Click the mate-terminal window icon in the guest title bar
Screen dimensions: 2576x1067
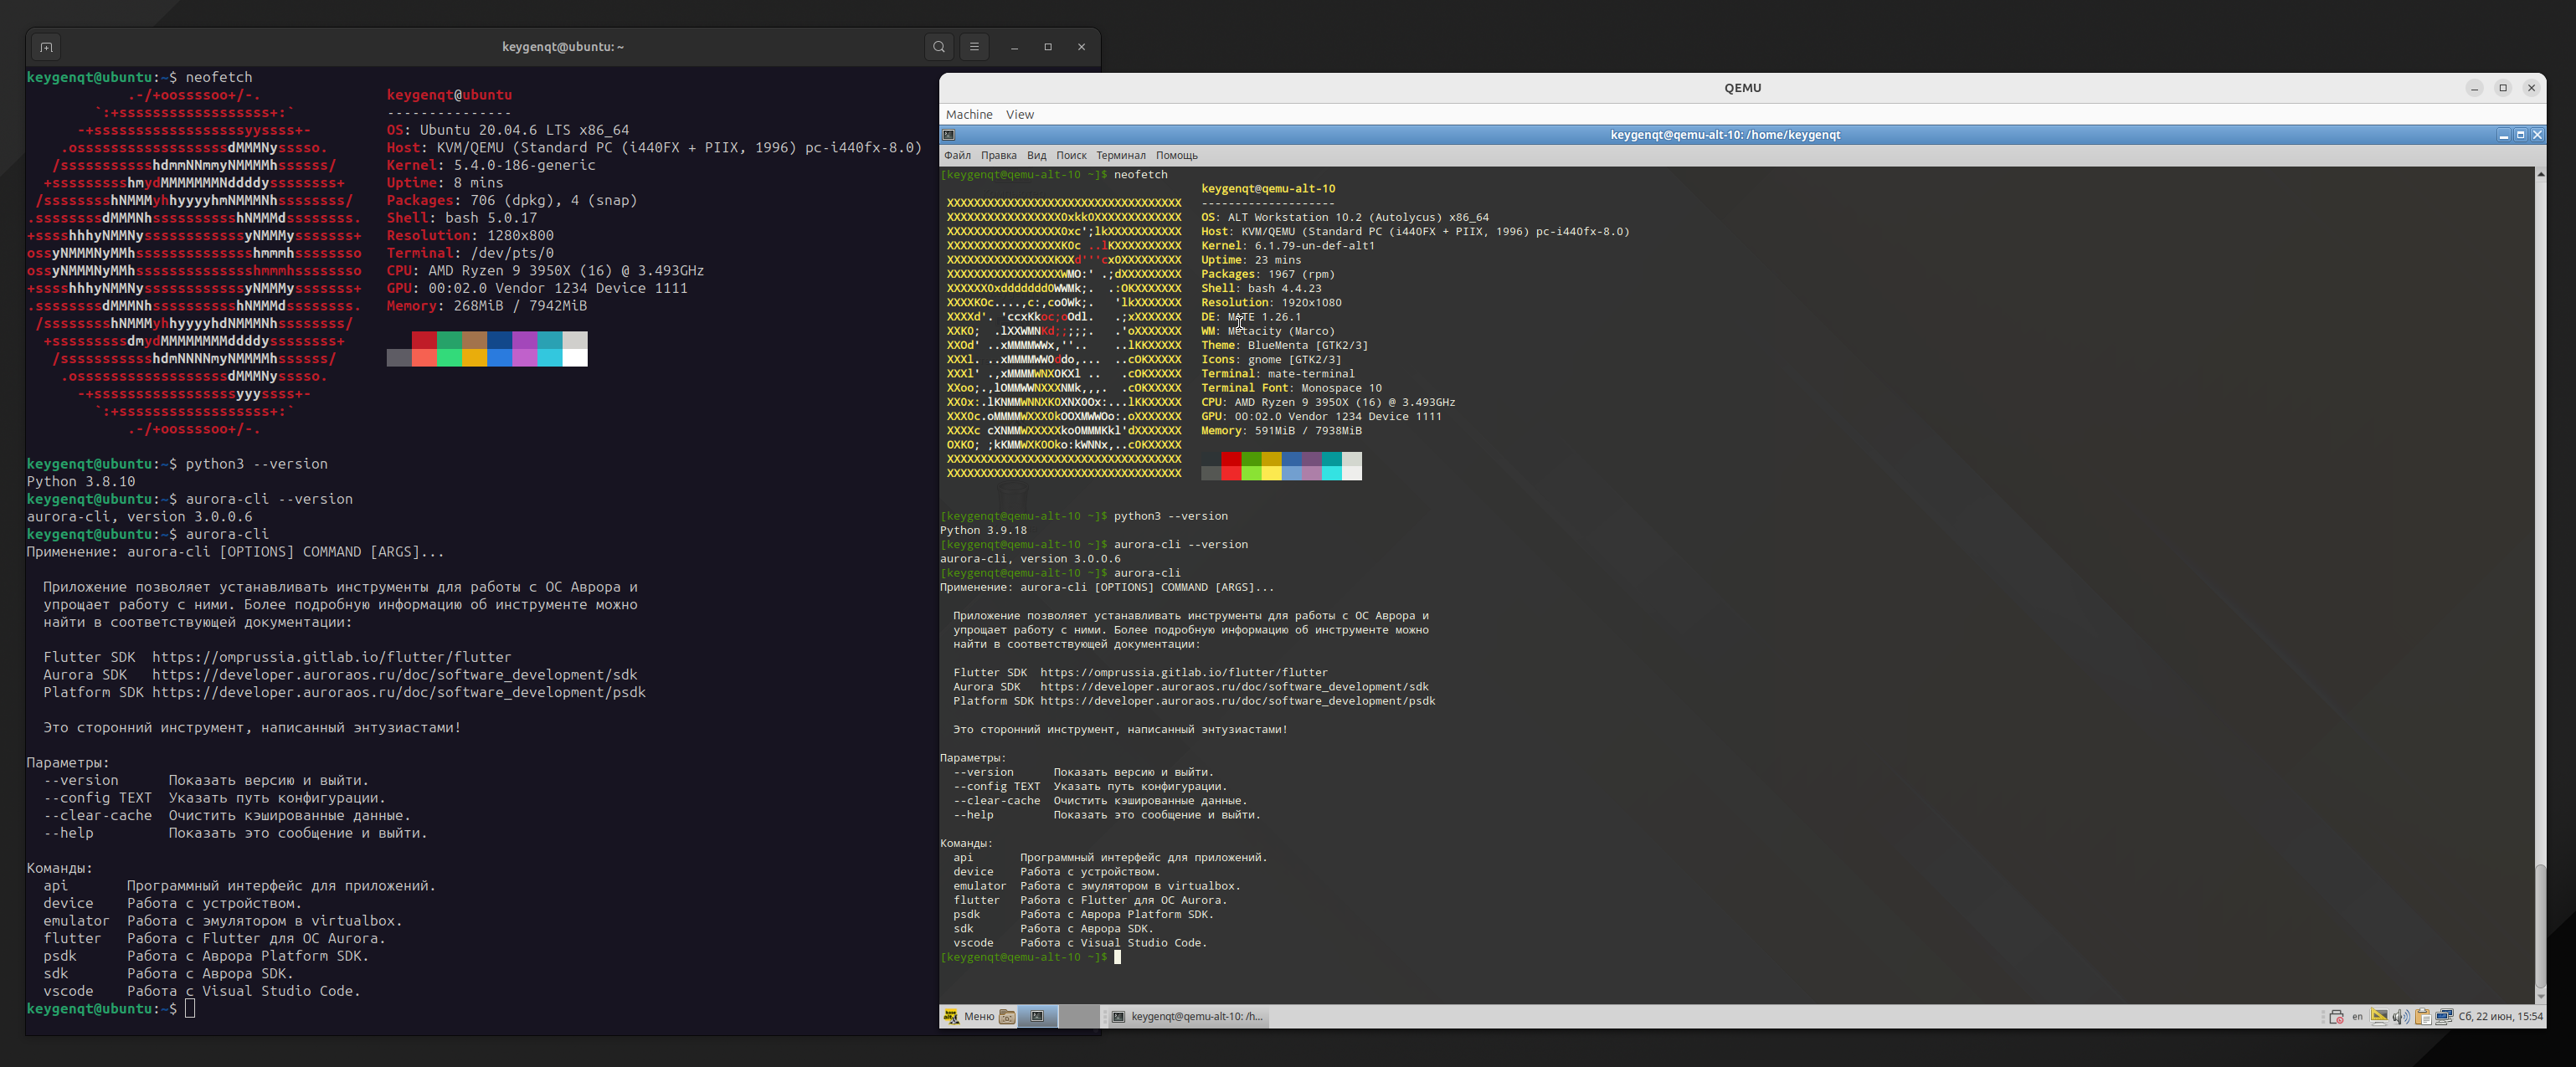(949, 135)
